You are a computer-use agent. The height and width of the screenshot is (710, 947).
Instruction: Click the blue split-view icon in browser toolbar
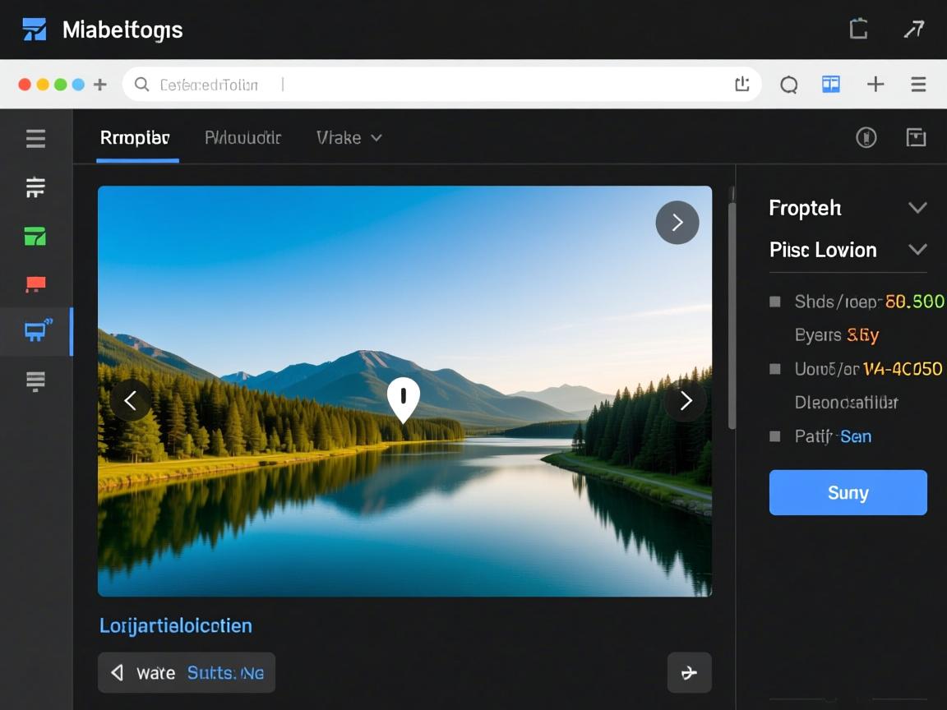click(831, 84)
